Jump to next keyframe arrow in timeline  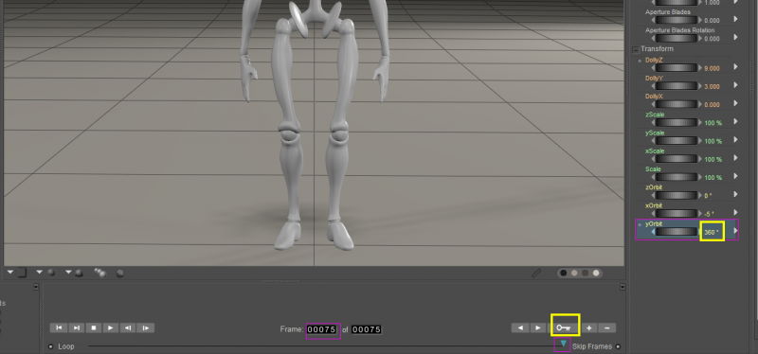(x=538, y=328)
